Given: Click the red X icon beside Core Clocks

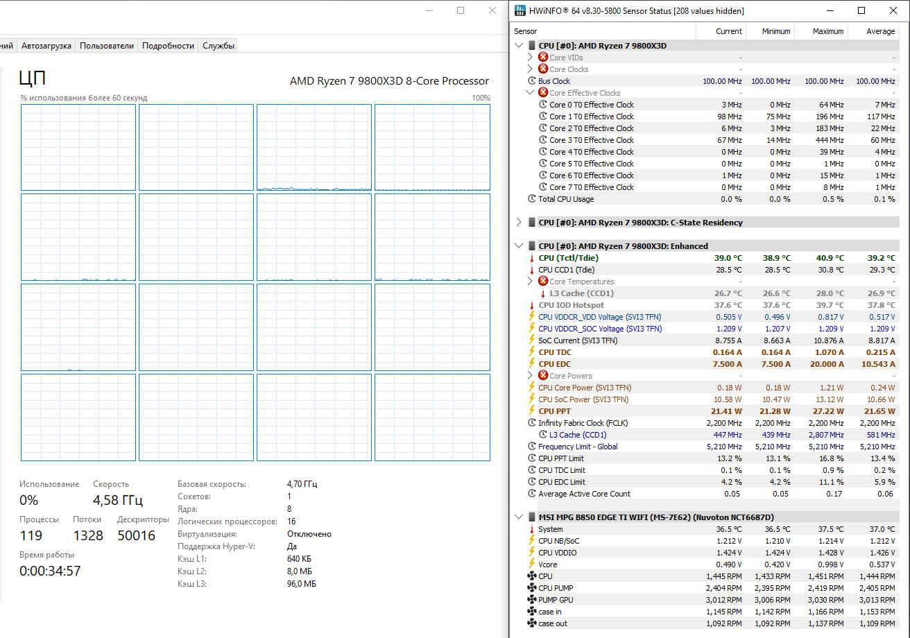Looking at the screenshot, I should (x=543, y=69).
